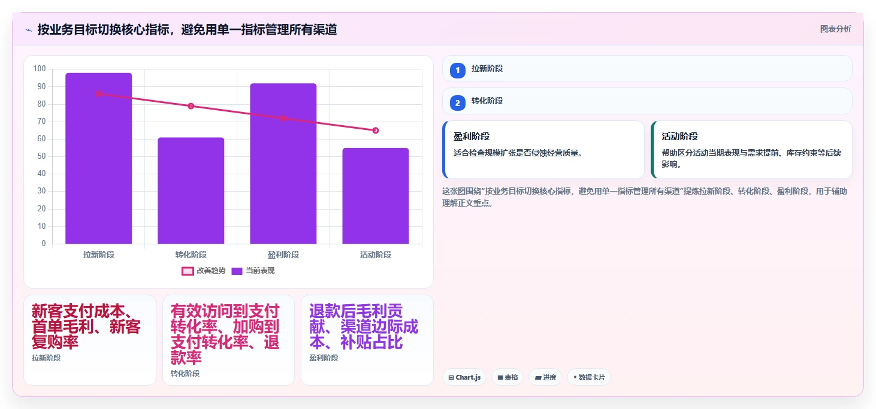Image resolution: width=876 pixels, height=409 pixels.
Task: Click the 有效访问到支付转化率 metric card
Action: click(x=228, y=340)
